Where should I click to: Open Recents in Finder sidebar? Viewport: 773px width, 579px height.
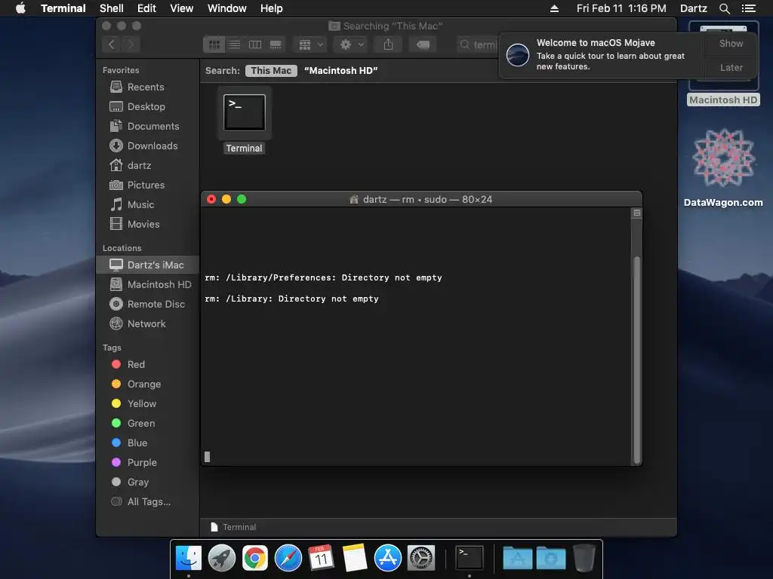tap(146, 87)
